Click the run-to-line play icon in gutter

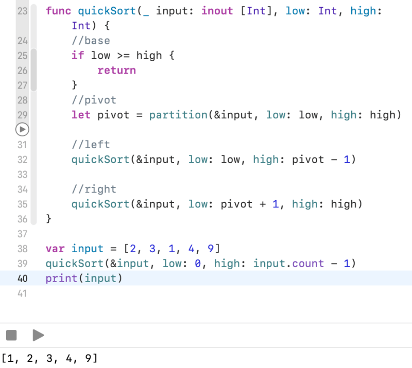(22, 130)
